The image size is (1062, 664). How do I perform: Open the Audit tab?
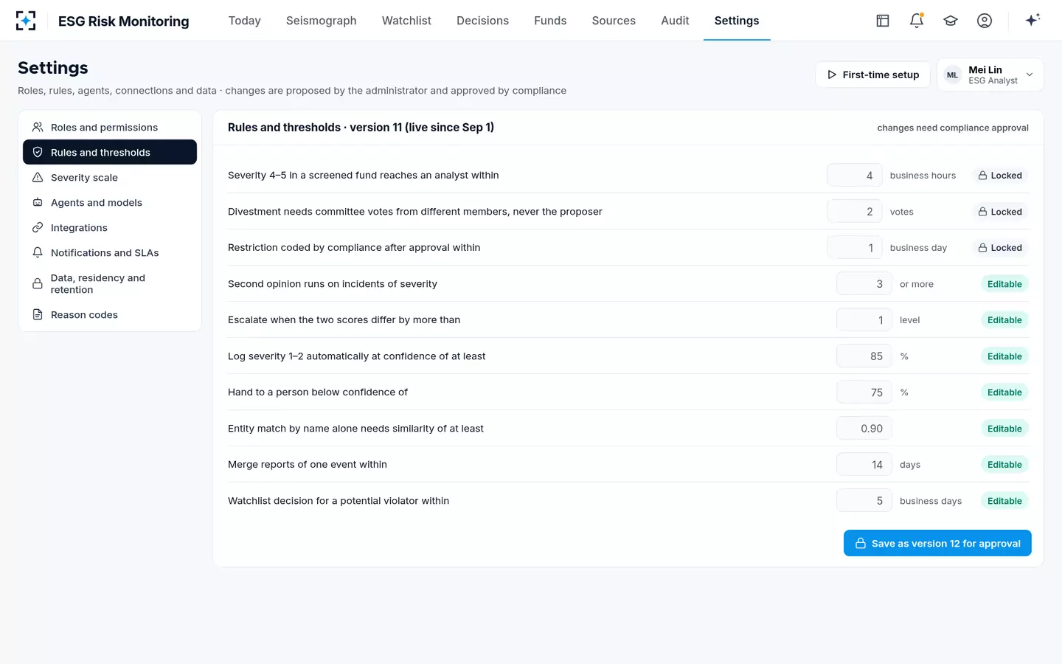pos(675,21)
